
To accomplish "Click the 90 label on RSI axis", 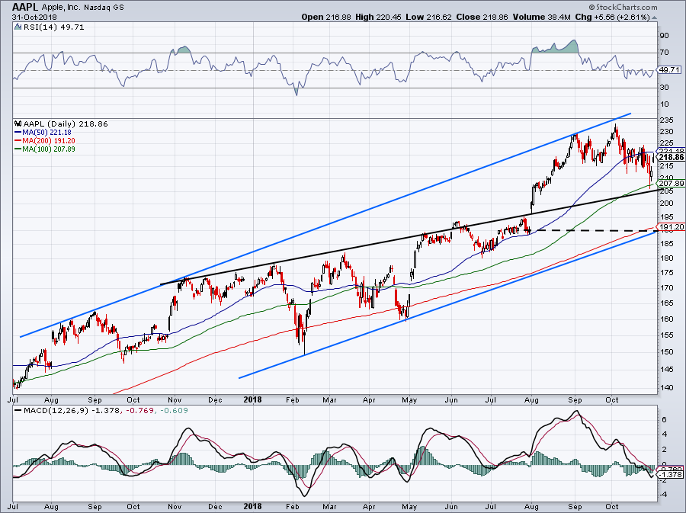I will point(664,35).
